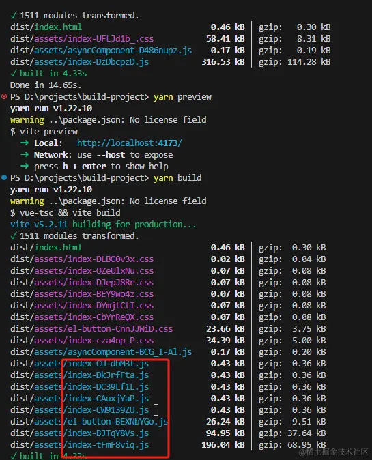372x460 pixels.
Task: Open the http://localhost:4173/ link
Action: (x=130, y=143)
